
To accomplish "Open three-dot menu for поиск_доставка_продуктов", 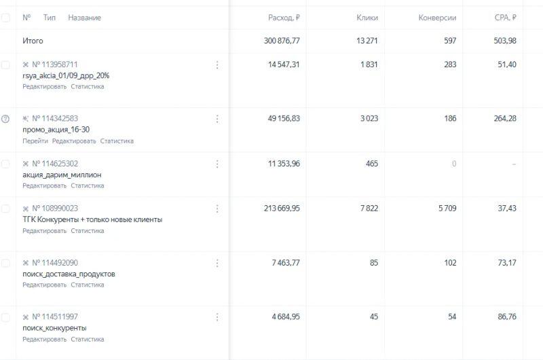I will (217, 263).
